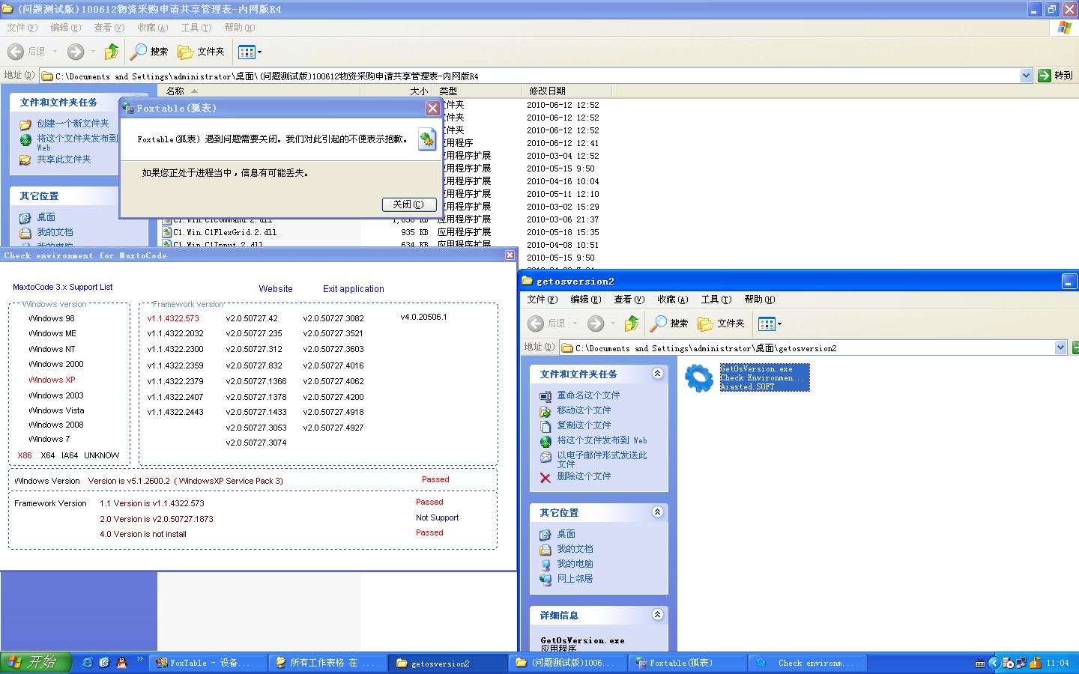This screenshot has height=674, width=1079.
Task: Collapse the 详细信息 panel in getosversion2
Action: click(657, 615)
